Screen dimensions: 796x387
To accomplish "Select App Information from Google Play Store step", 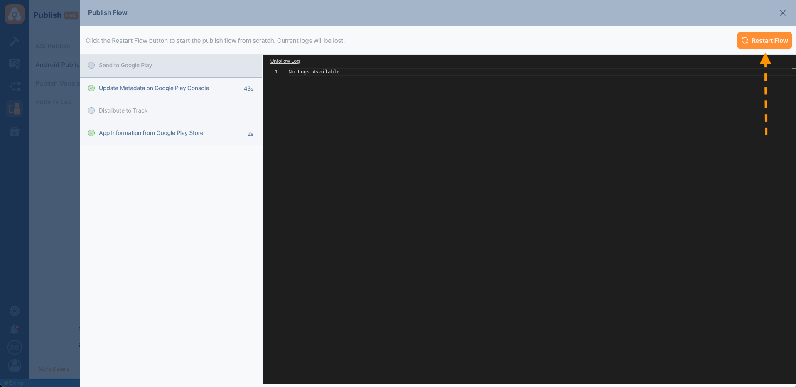I will (151, 133).
